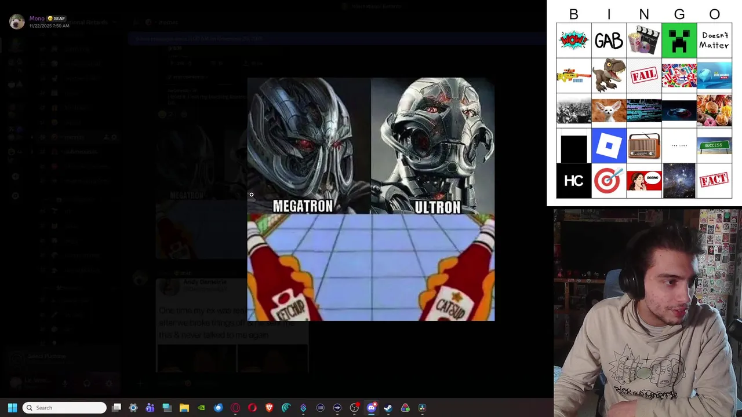Select the WOW bingo square
Viewport: 742px width, 417px height.
coord(573,41)
